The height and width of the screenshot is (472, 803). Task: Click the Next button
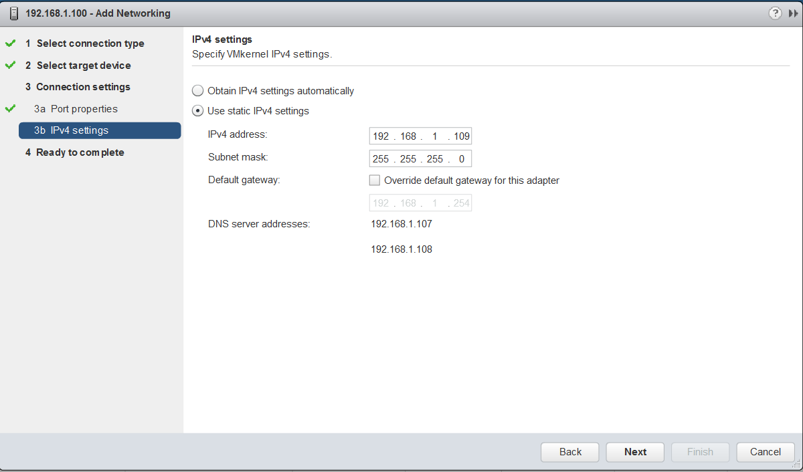tap(635, 452)
